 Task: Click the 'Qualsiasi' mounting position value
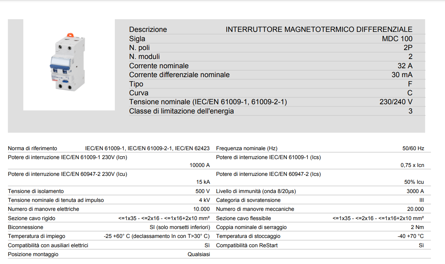point(199,254)
